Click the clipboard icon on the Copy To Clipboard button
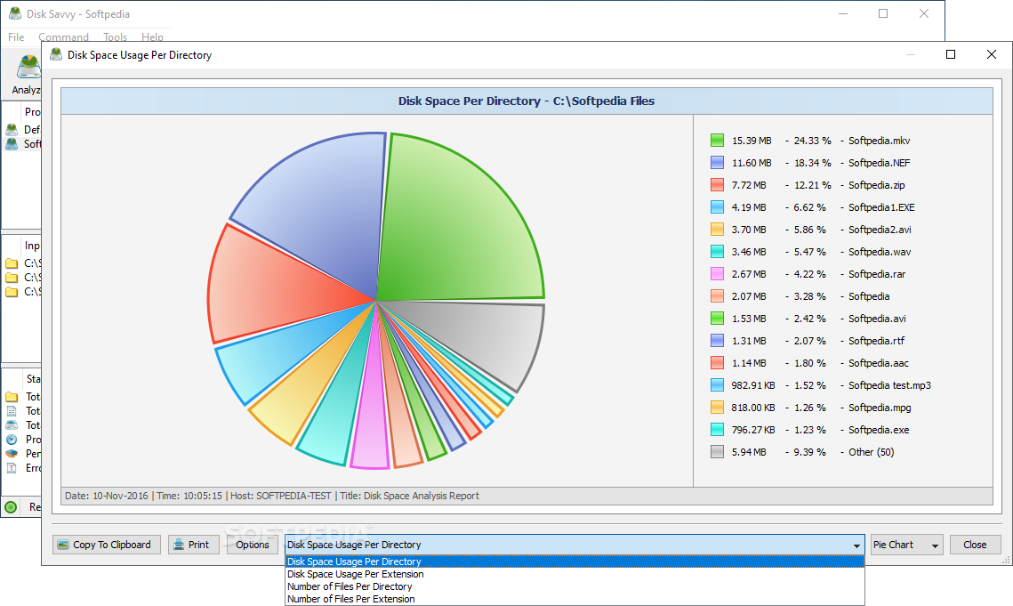Image resolution: width=1013 pixels, height=606 pixels. [x=63, y=545]
